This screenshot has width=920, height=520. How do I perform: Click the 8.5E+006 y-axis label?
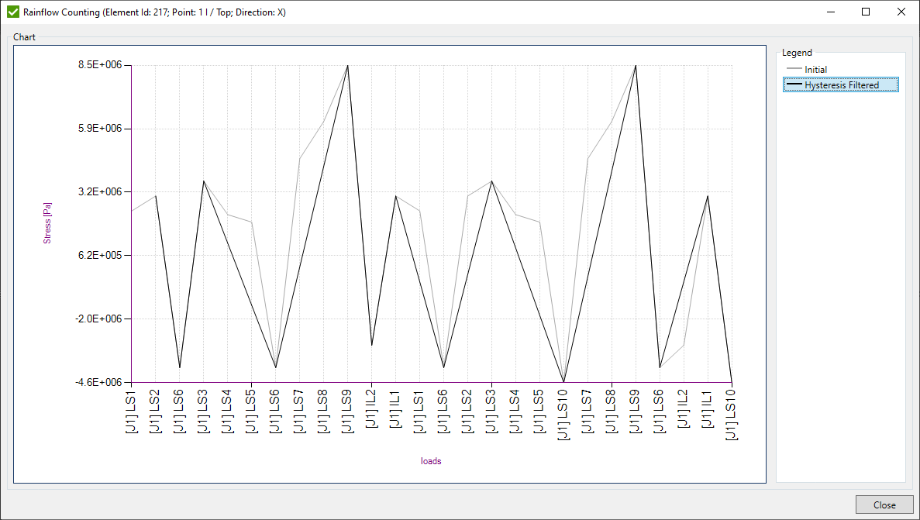[x=101, y=66]
